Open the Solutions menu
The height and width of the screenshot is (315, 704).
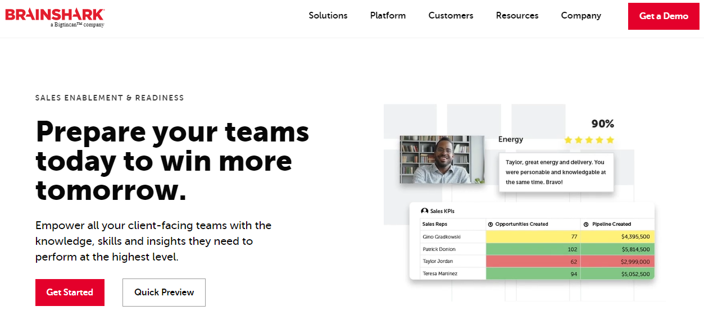pos(328,16)
